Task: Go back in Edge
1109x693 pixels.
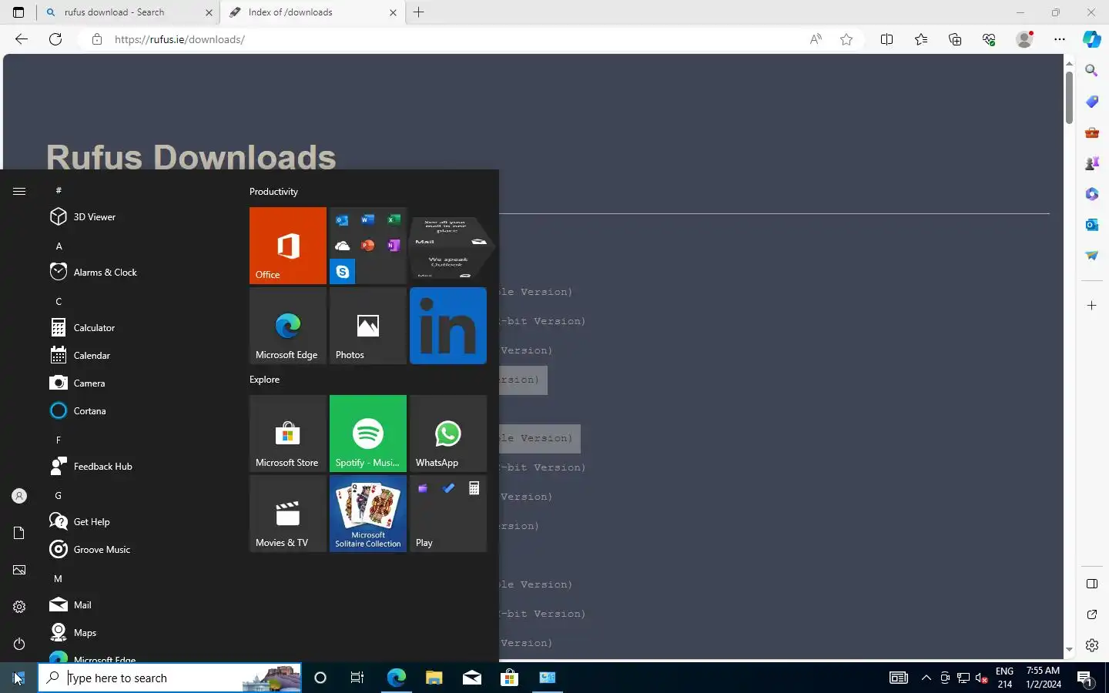Action: pyautogui.click(x=22, y=39)
